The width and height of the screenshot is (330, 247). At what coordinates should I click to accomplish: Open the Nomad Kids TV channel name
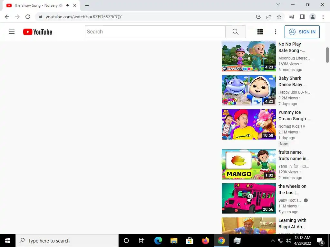coord(292,126)
